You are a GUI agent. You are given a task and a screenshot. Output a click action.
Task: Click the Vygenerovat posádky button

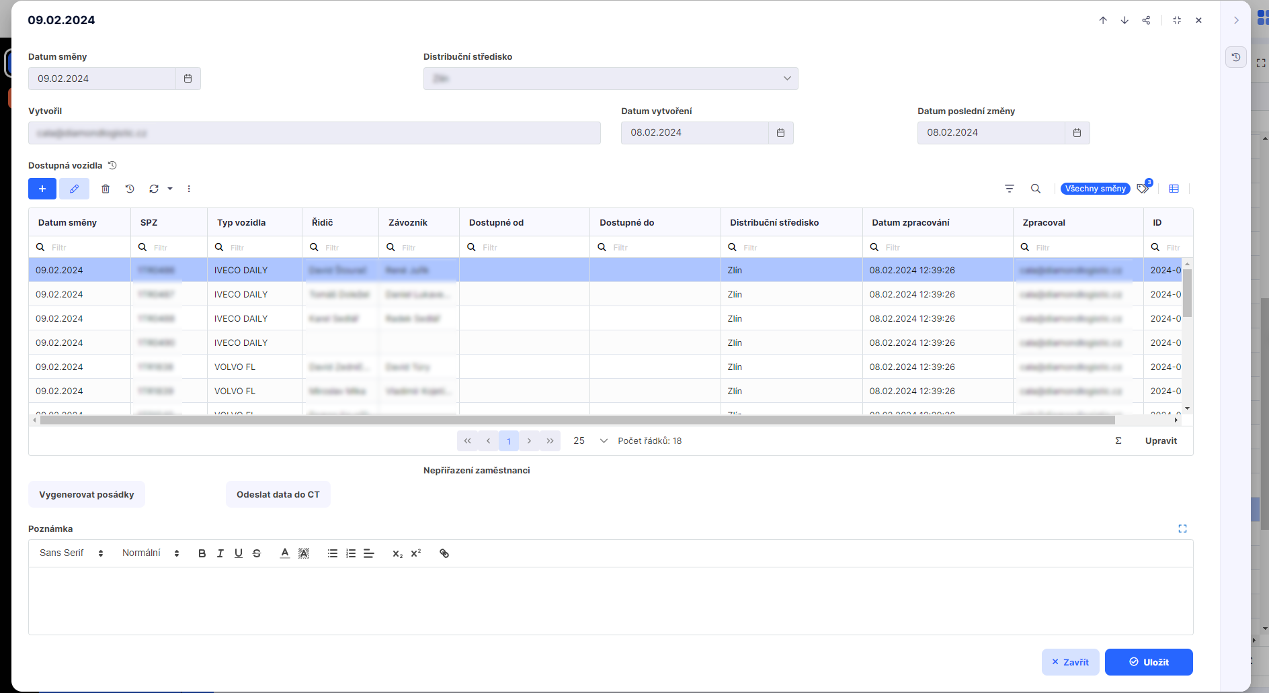(x=87, y=494)
